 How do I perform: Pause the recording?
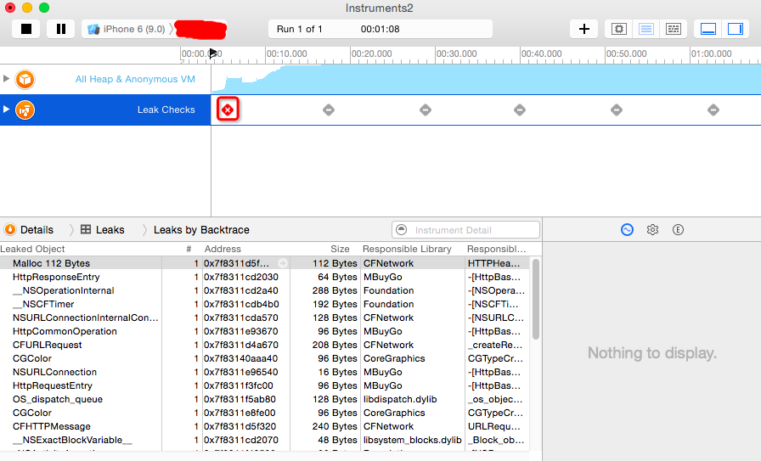coord(60,29)
